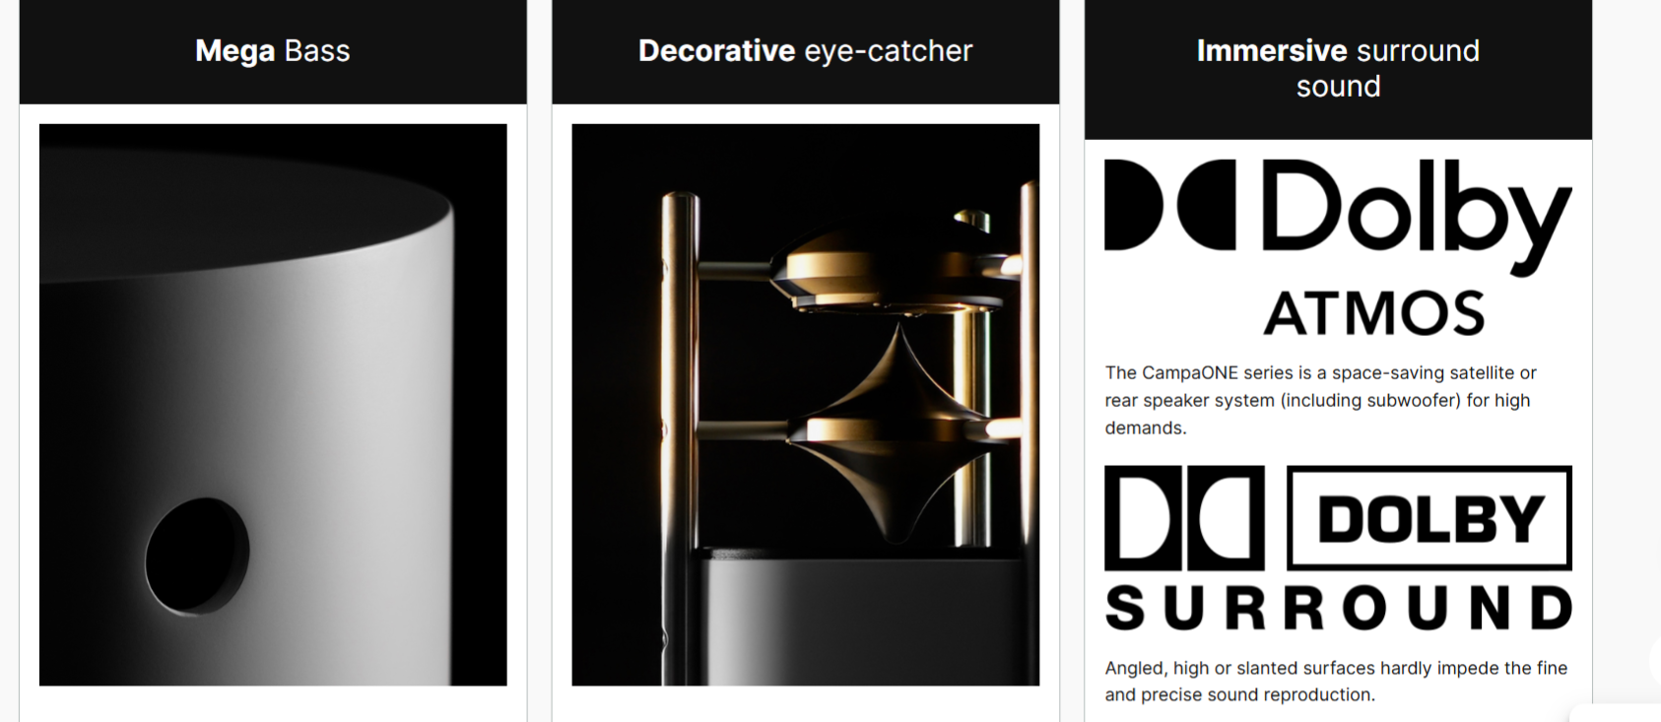Click the CampaONE series description paragraph
Screen dimensions: 1661x722
(x=1321, y=400)
